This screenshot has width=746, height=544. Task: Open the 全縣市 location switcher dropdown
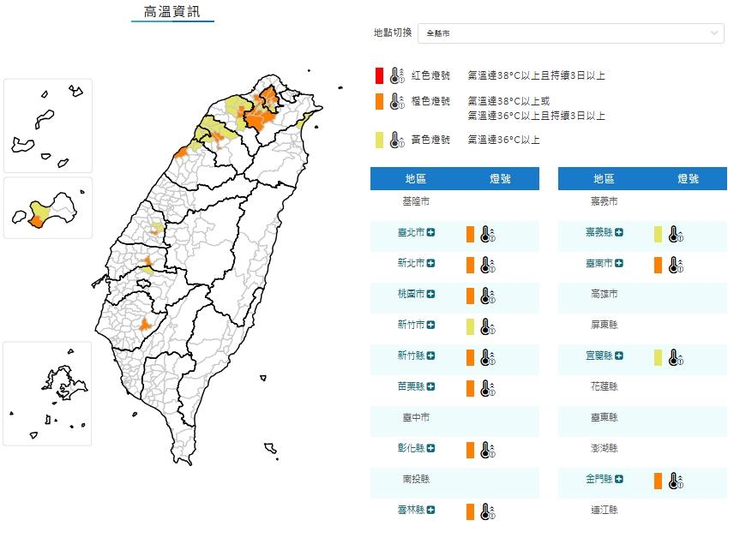coord(570,33)
